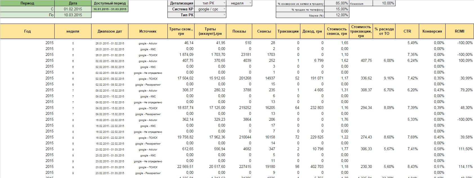474x178 pixels.
Task: Select the end date cell 10.03.2015
Action: 73,15
